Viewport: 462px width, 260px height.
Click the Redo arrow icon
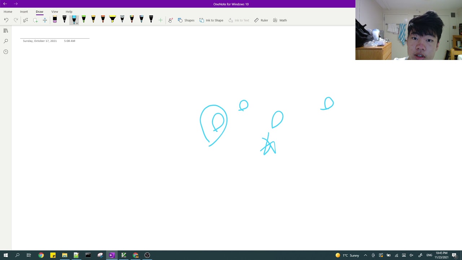pos(16,20)
